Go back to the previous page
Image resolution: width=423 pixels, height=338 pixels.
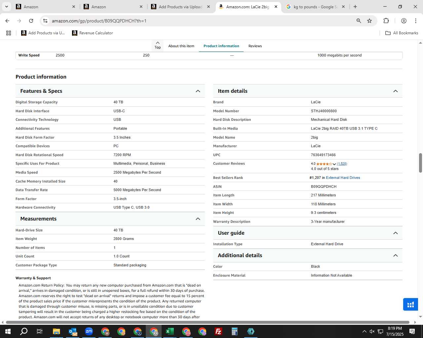[x=7, y=21]
